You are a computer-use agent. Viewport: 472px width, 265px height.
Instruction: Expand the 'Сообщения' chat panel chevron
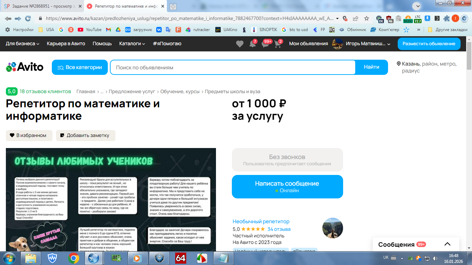click(x=447, y=244)
